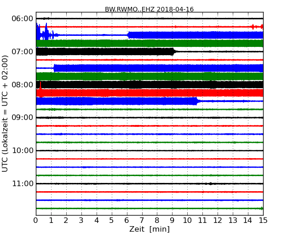Select the x-axis tick label 7

click(x=142, y=221)
